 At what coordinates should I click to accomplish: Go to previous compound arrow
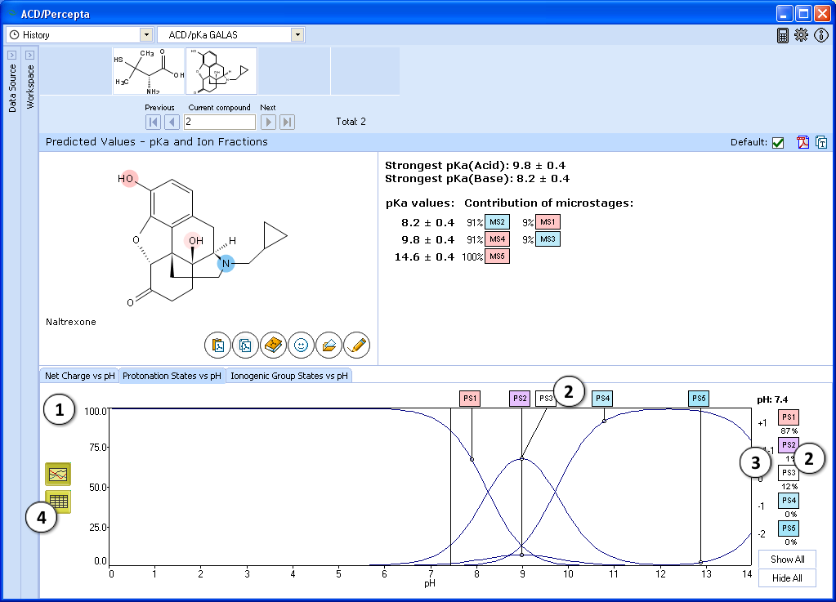coord(172,122)
